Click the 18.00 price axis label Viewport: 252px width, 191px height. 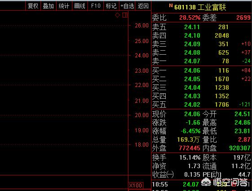click(141, 145)
